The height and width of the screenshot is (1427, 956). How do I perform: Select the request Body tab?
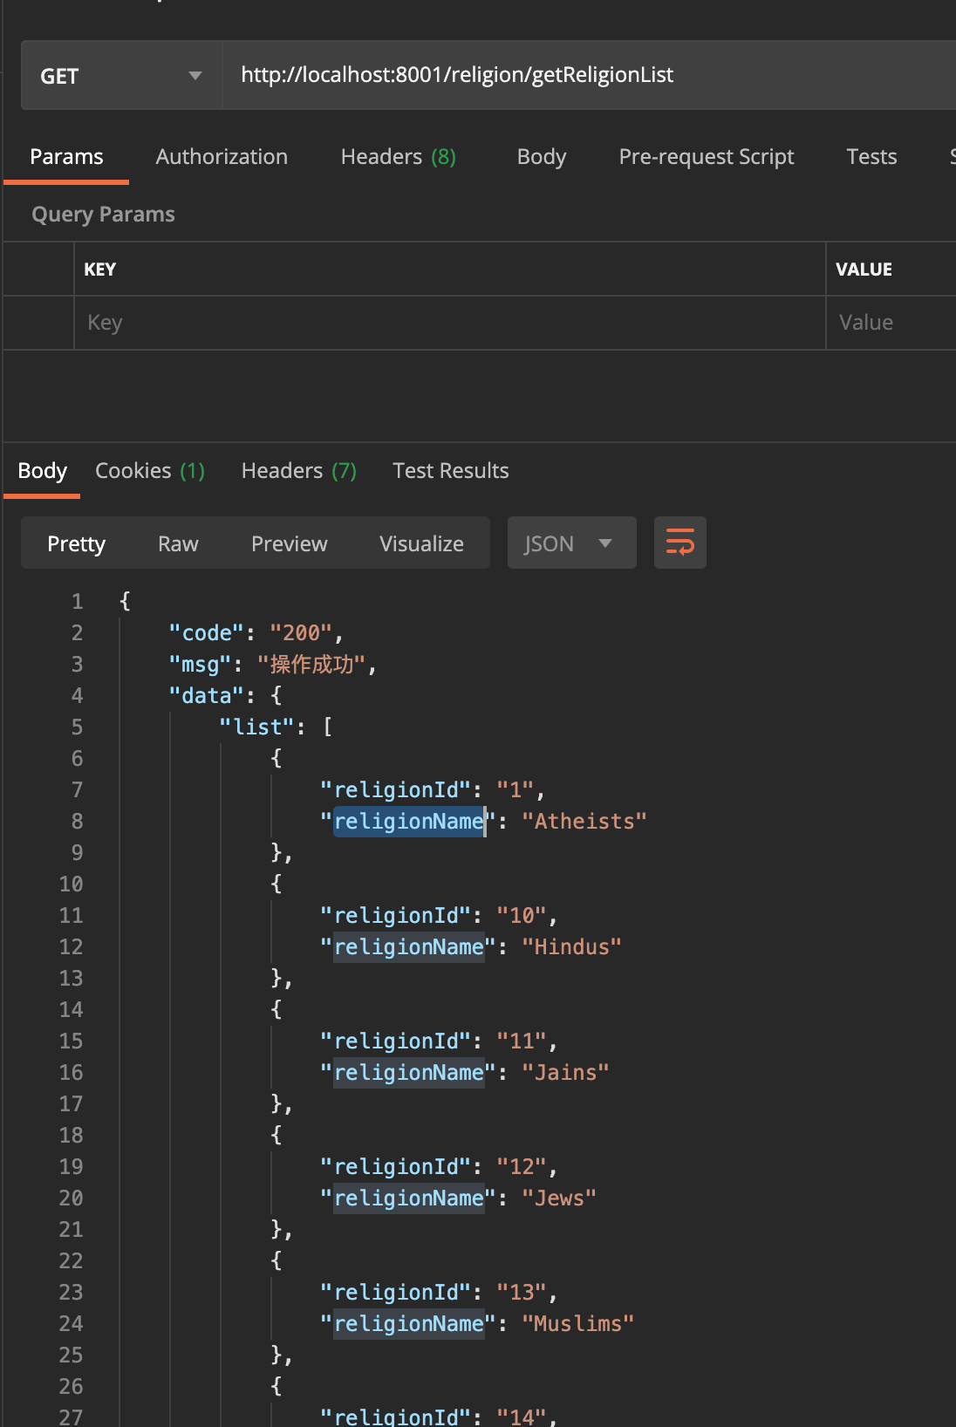click(x=542, y=157)
